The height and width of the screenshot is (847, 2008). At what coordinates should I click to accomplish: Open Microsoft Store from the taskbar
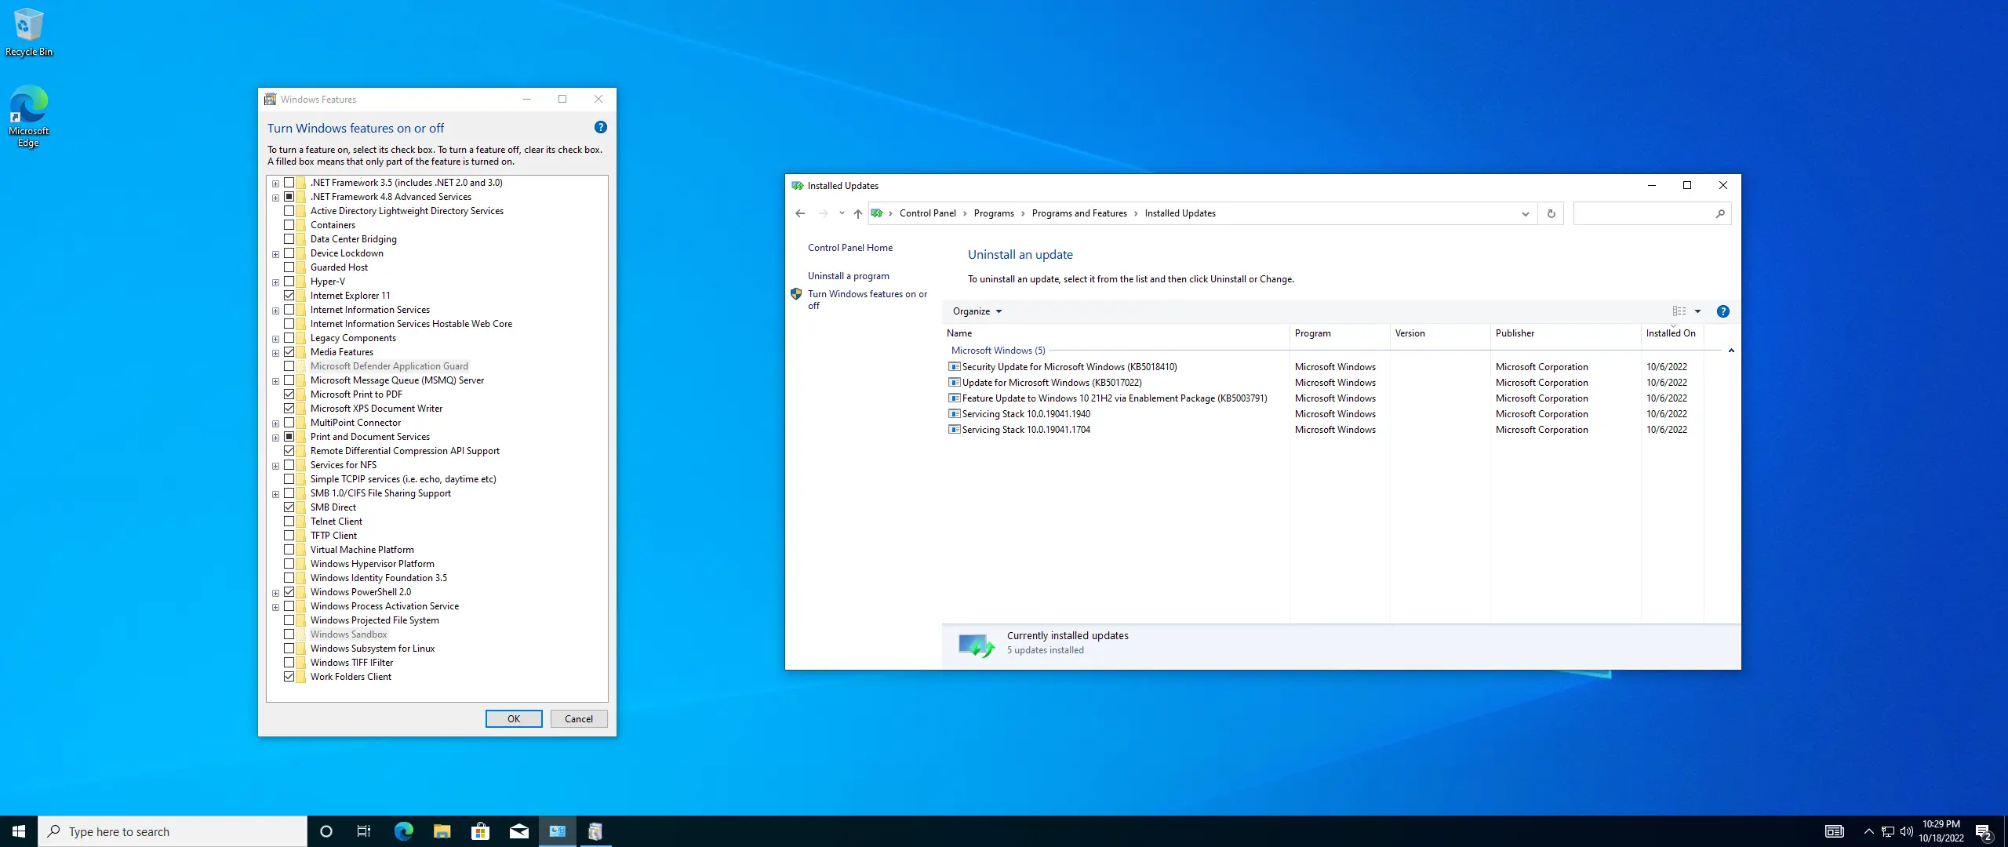[480, 831]
